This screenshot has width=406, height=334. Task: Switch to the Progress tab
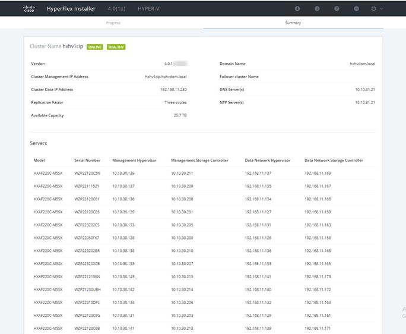113,23
